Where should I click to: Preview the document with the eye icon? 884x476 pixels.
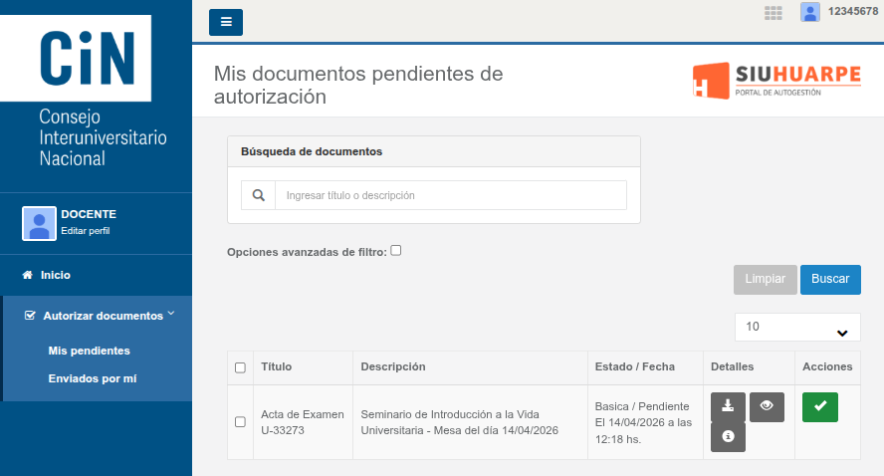[x=767, y=406]
